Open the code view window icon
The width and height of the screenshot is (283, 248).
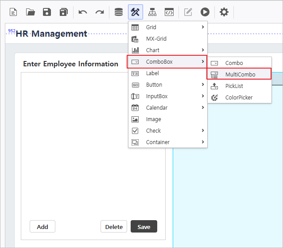point(169,12)
